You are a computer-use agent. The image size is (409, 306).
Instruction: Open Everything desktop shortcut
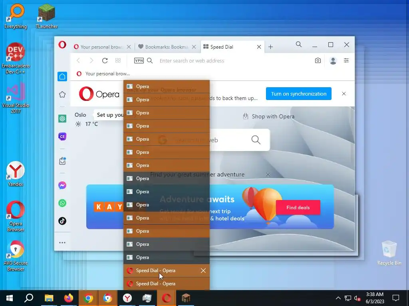[x=16, y=16]
